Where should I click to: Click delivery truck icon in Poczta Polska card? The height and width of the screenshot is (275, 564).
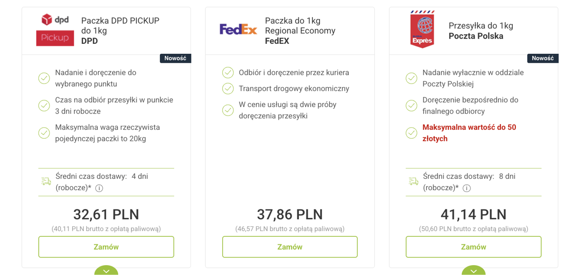414,182
